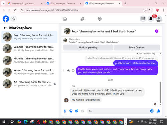Open Chrome profile icon

tap(157, 10)
